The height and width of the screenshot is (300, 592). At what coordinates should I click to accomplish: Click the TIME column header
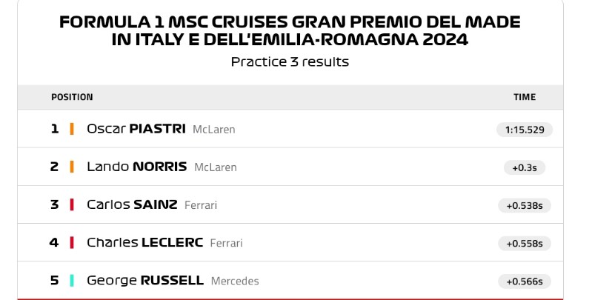[525, 97]
